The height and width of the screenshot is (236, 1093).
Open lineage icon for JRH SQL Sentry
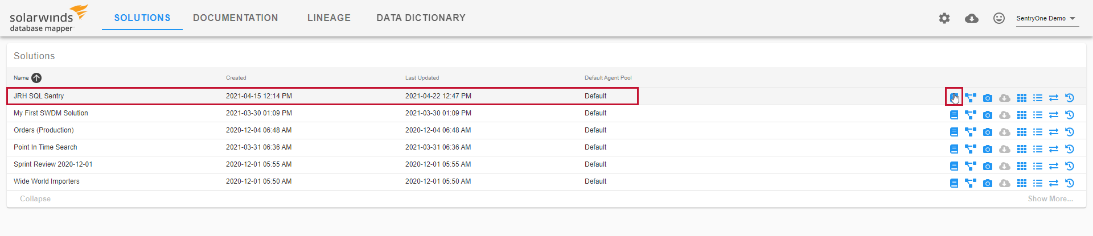tap(971, 98)
